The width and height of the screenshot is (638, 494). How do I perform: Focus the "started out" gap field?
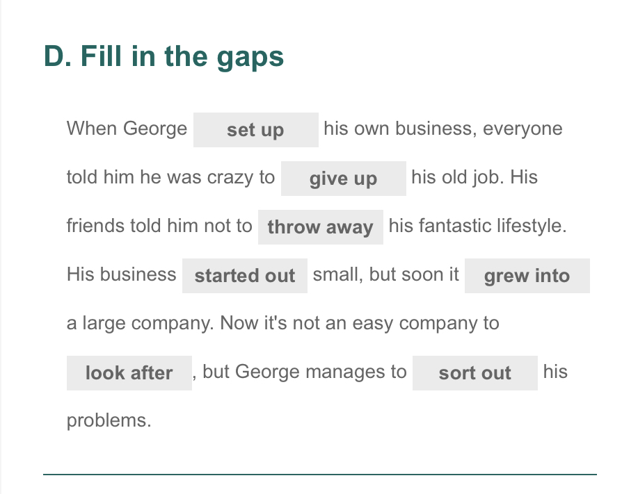coord(244,276)
